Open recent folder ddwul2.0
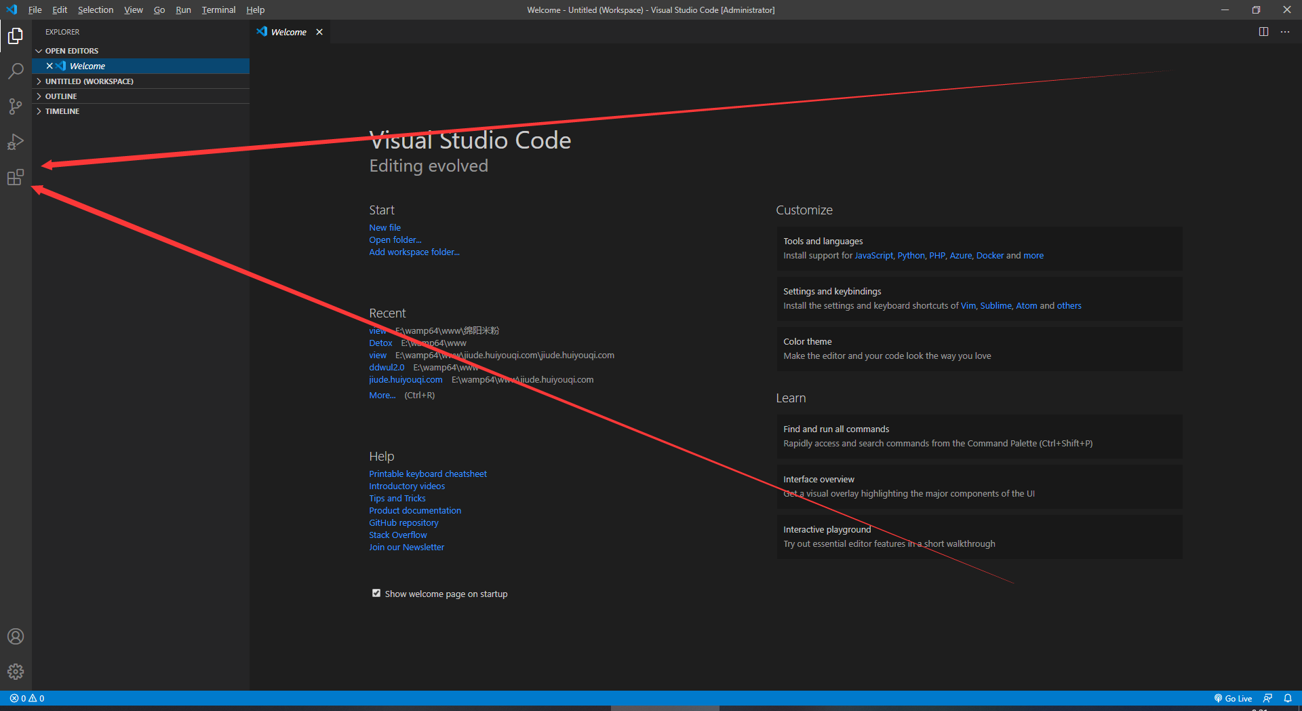The image size is (1302, 711). click(387, 367)
